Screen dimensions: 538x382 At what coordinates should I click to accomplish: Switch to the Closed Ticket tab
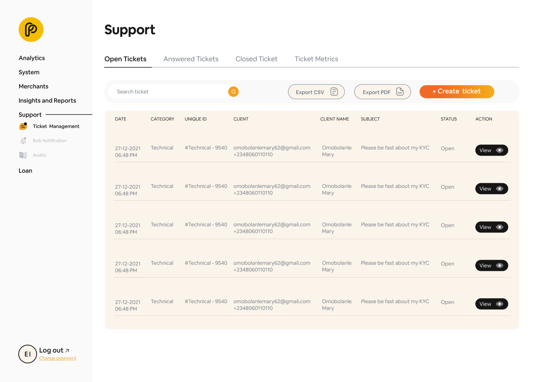tap(257, 59)
